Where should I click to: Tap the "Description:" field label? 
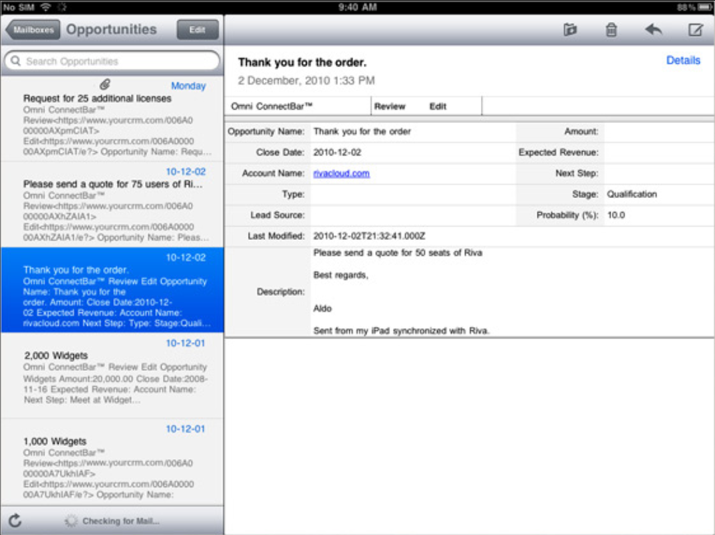(x=281, y=292)
